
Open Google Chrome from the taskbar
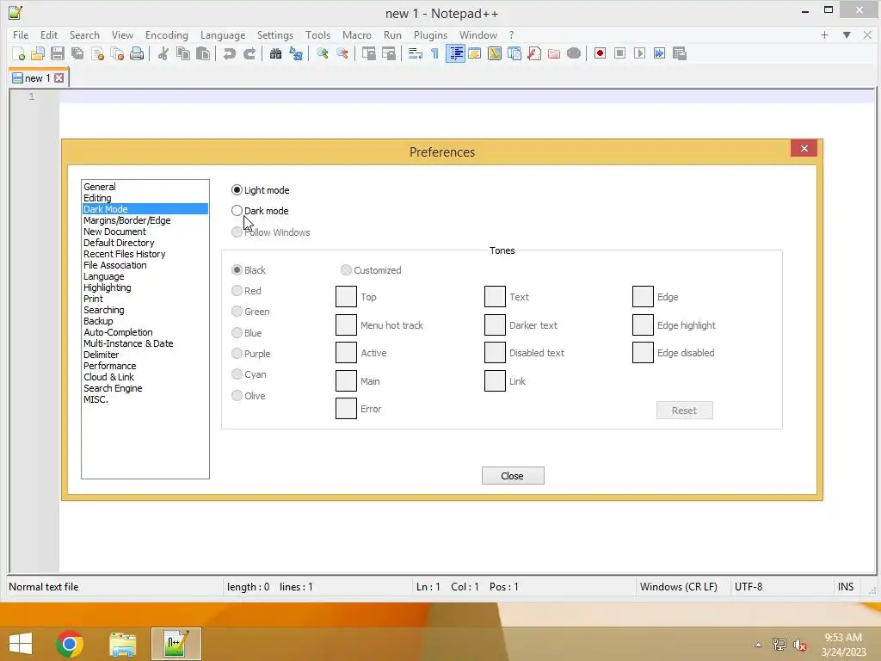[x=70, y=644]
